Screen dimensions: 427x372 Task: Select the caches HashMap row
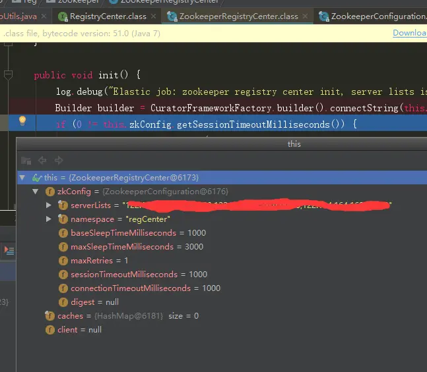pos(222,316)
